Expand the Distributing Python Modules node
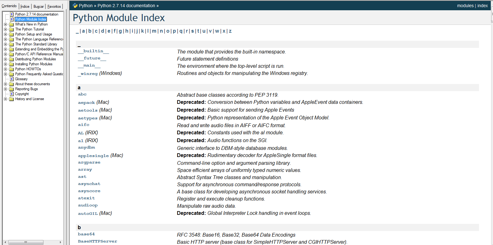This screenshot has width=493, height=245. pos(5,59)
